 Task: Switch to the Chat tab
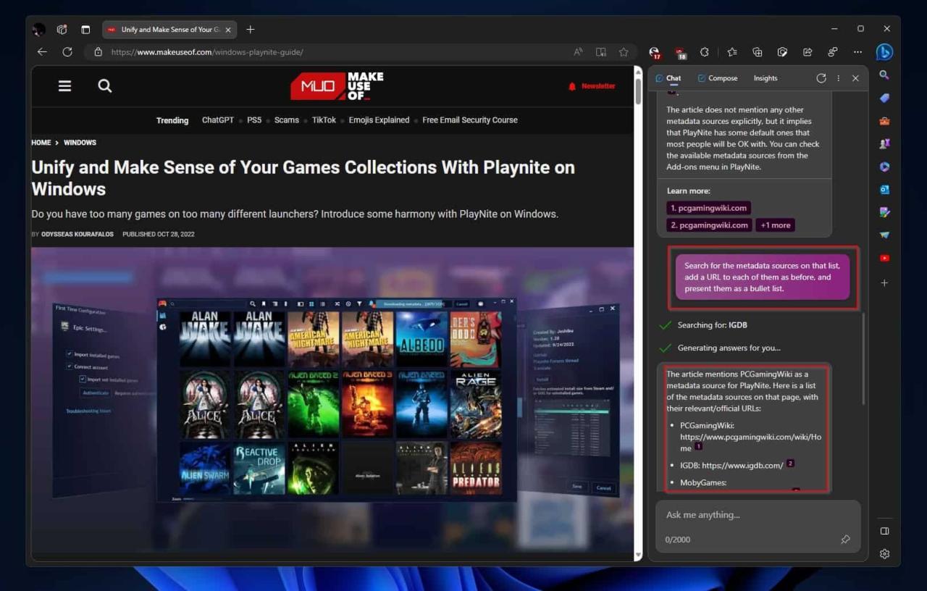point(668,78)
